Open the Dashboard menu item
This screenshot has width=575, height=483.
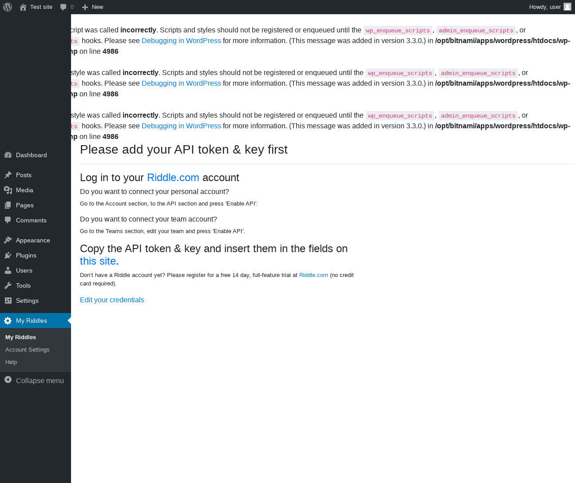click(x=36, y=155)
